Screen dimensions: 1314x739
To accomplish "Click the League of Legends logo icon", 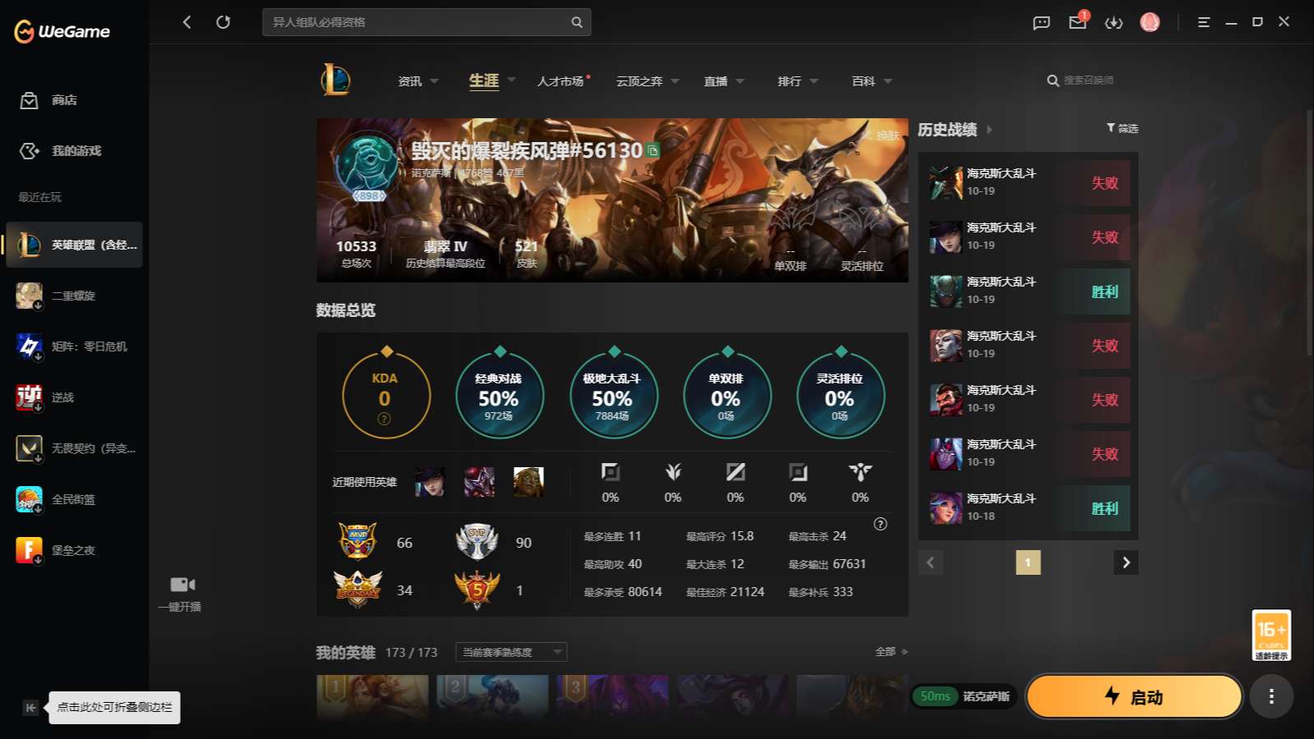I will 335,80.
